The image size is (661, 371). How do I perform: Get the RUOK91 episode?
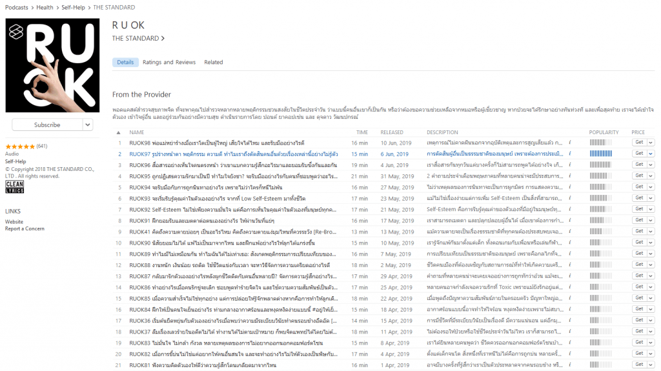[x=640, y=220]
